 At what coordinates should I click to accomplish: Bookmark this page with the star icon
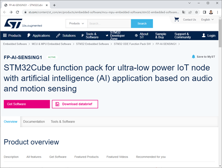click(196, 12)
